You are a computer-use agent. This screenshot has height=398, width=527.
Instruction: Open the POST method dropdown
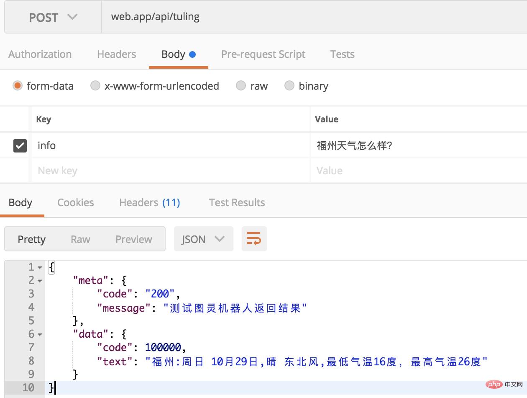(53, 17)
